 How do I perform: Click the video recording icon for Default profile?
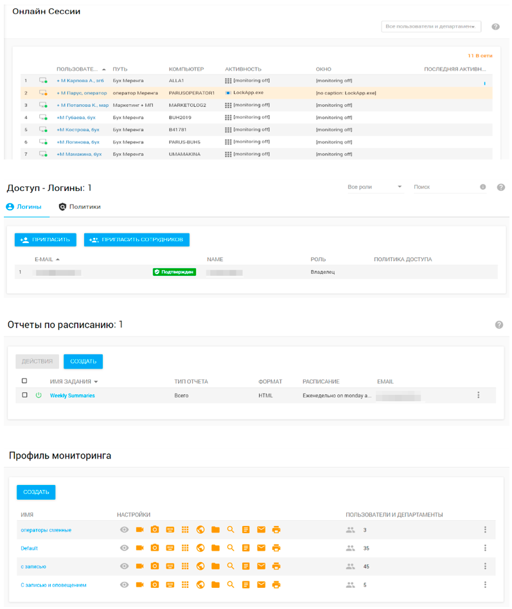coord(139,548)
